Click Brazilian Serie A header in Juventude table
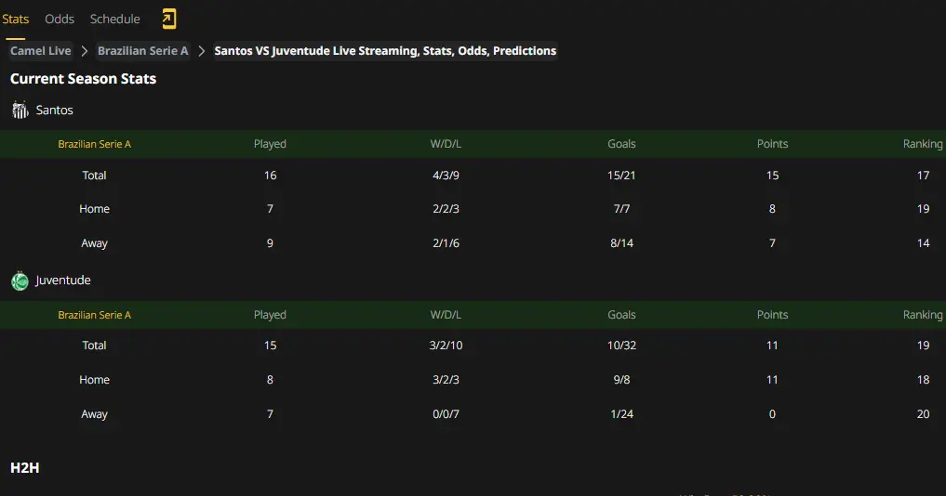946x496 pixels. [94, 315]
